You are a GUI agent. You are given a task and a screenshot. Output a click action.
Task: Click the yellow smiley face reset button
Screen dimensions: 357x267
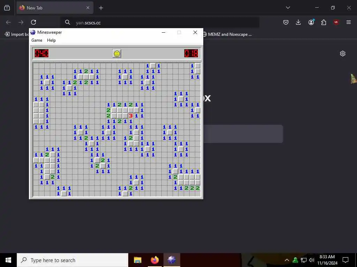pos(117,54)
